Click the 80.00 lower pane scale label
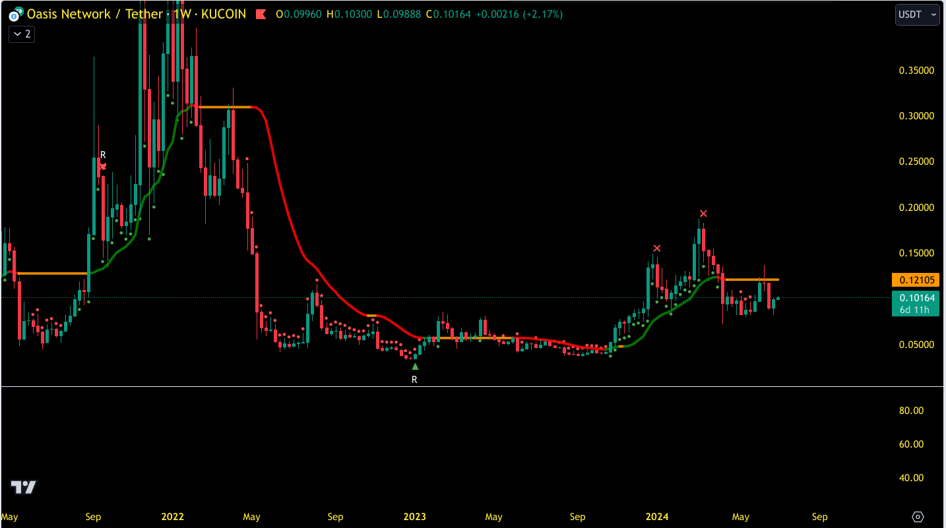This screenshot has height=528, width=946. tap(912, 411)
